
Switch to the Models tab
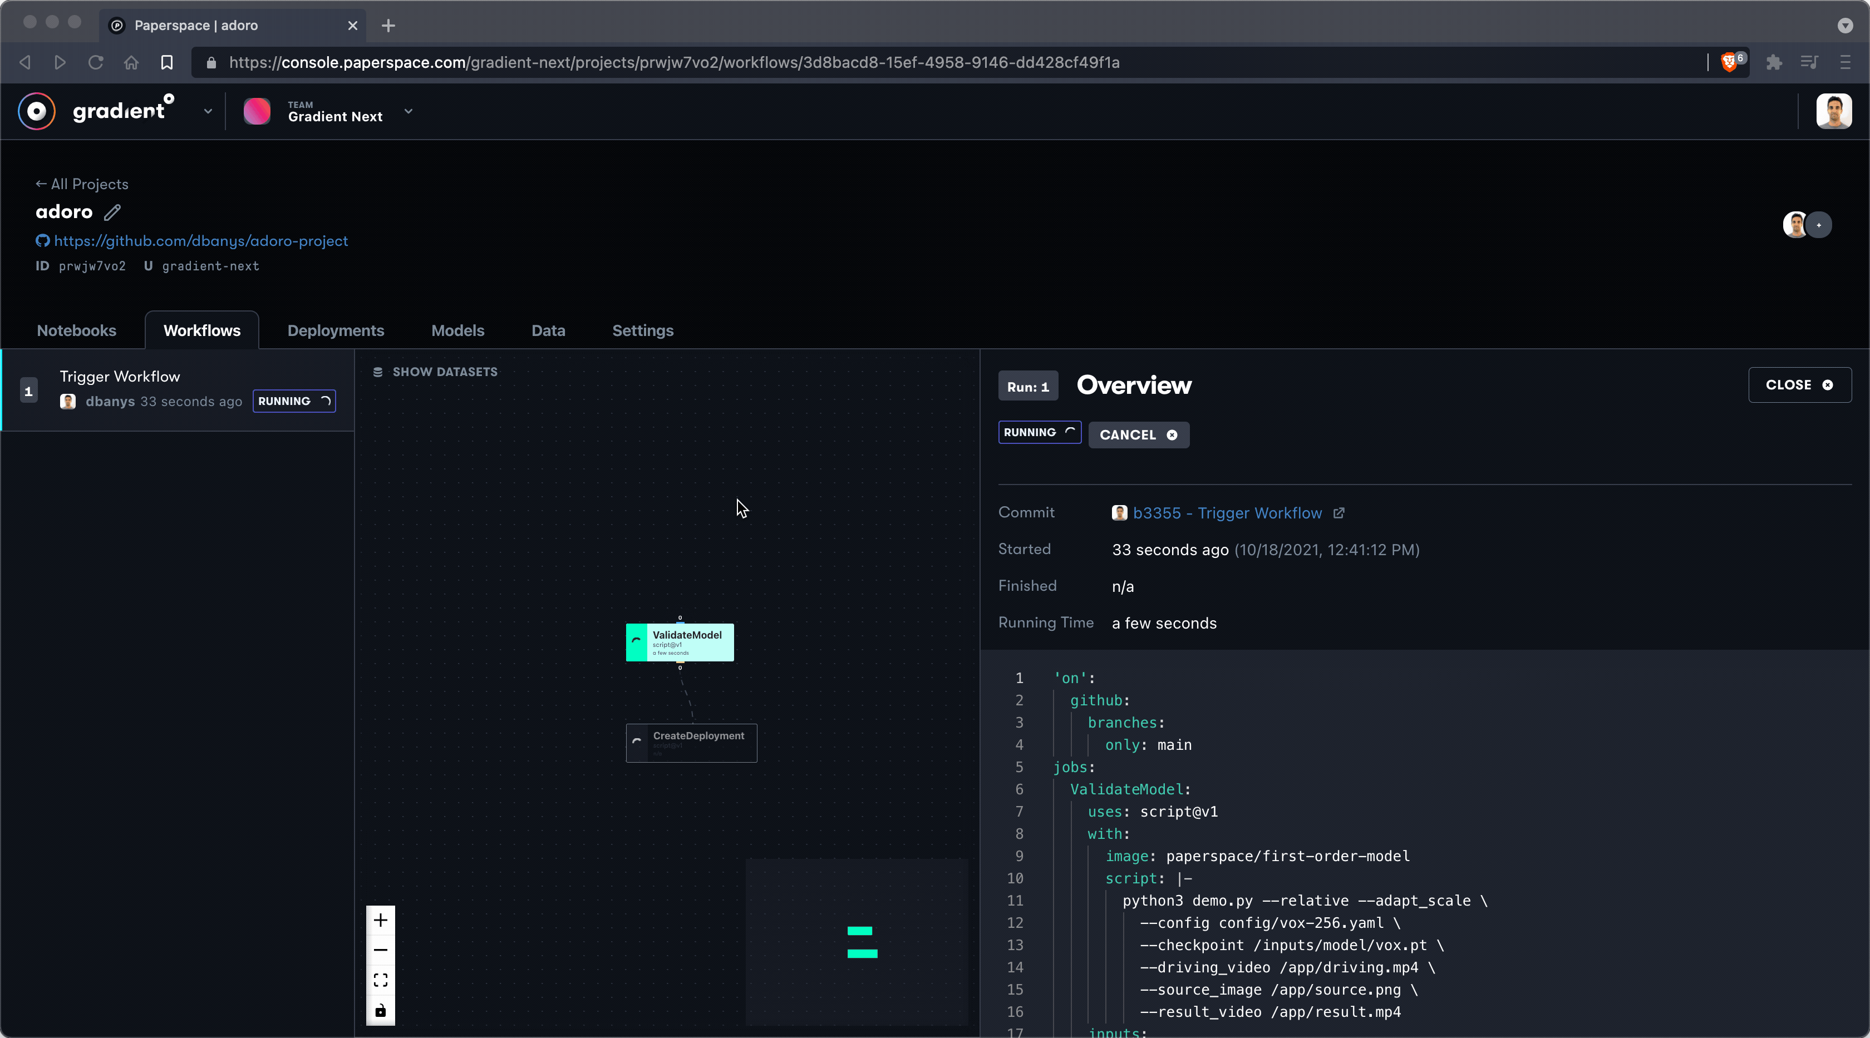click(x=457, y=331)
